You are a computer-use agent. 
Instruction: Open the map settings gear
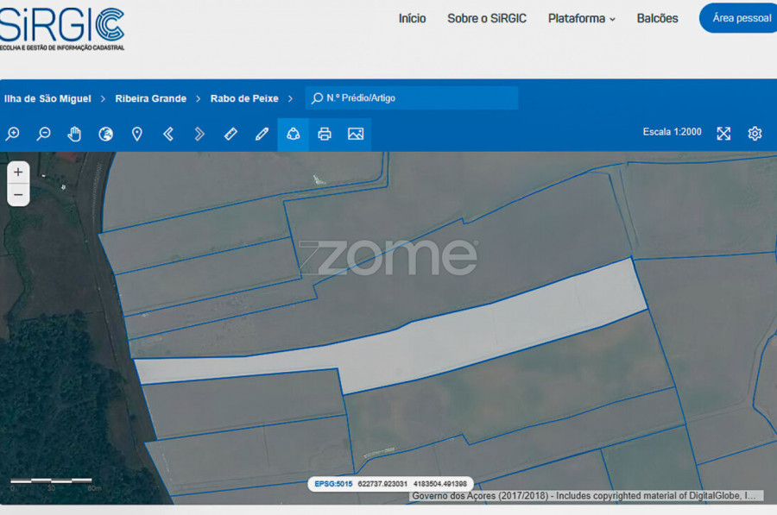[755, 133]
